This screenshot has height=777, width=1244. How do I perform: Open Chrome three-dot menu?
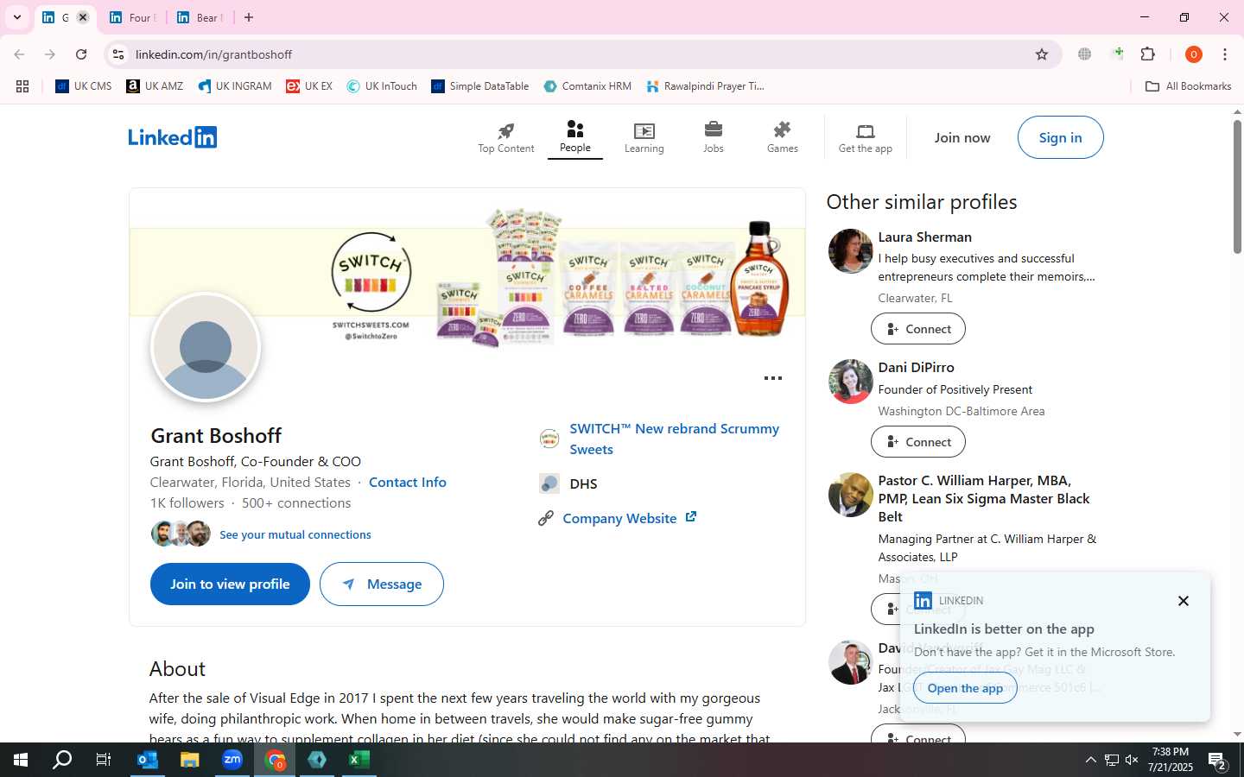(x=1225, y=54)
